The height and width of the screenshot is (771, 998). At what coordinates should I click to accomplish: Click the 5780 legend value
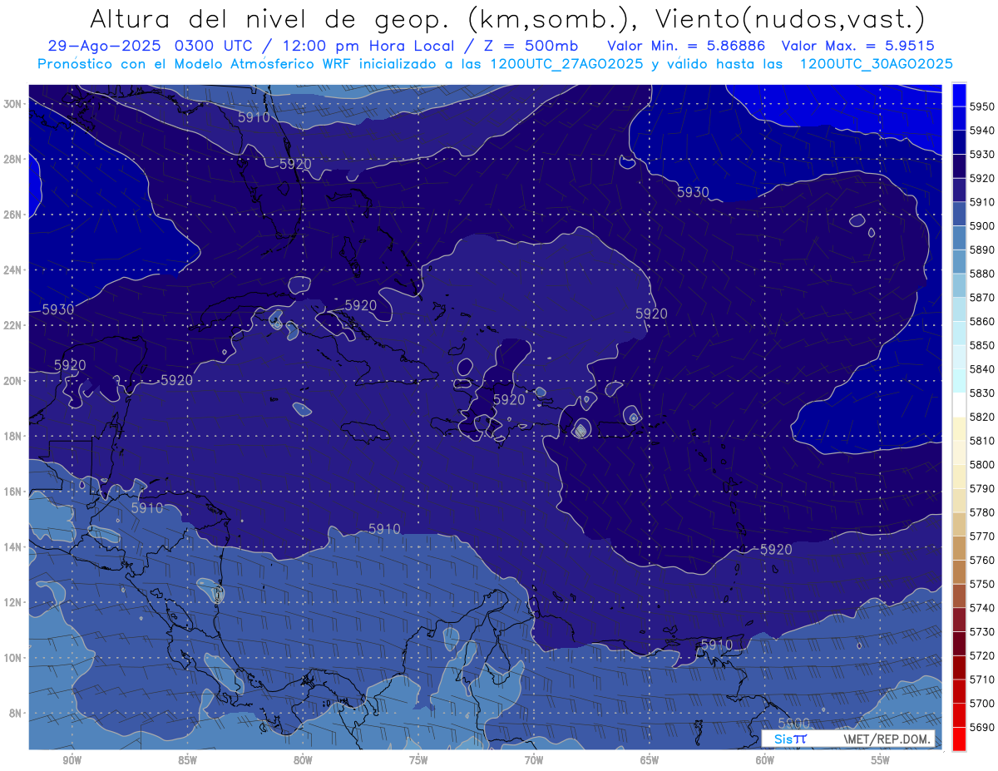coord(982,512)
